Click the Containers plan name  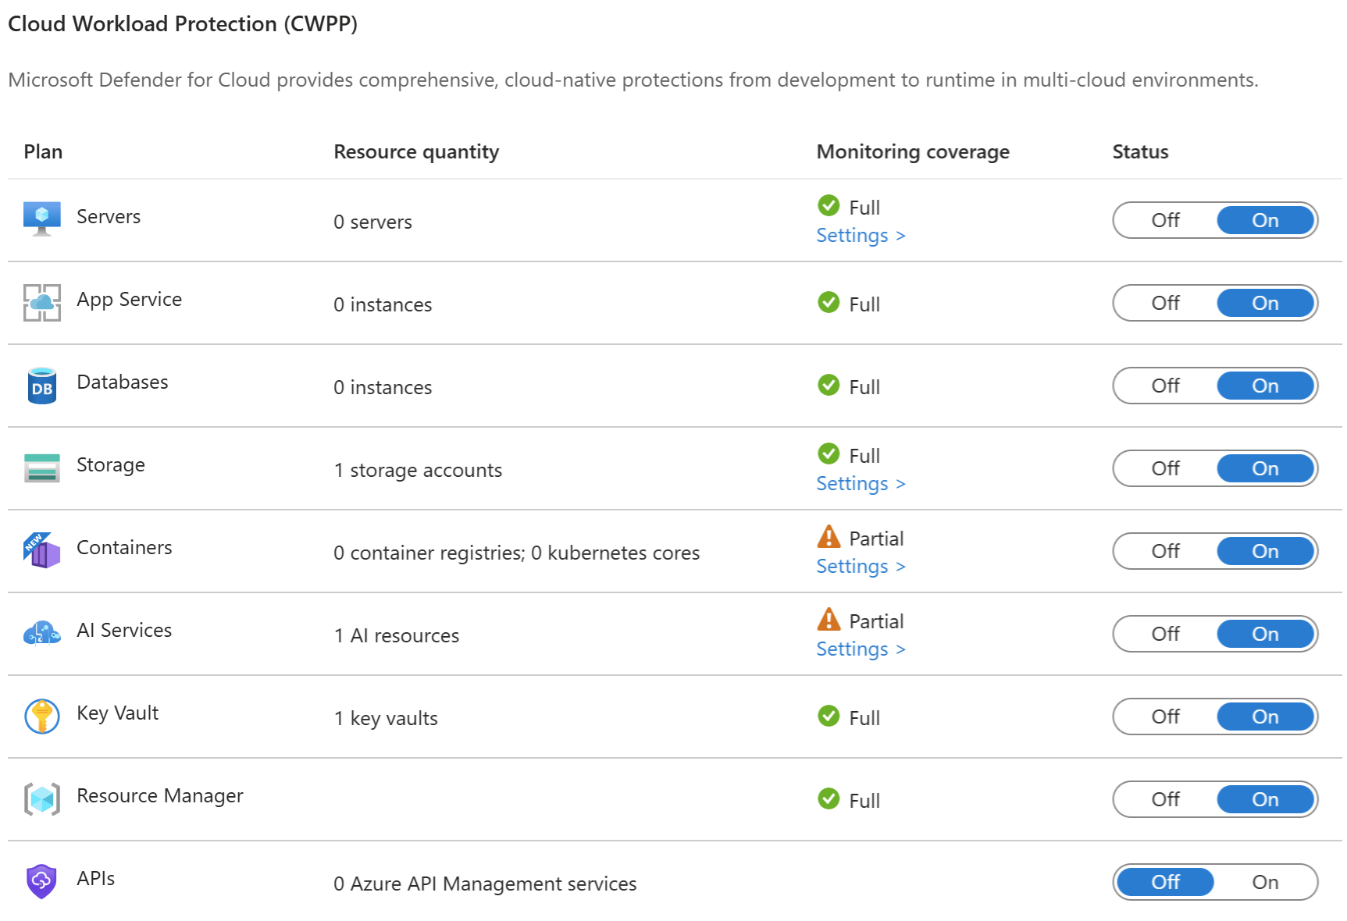[x=124, y=547]
